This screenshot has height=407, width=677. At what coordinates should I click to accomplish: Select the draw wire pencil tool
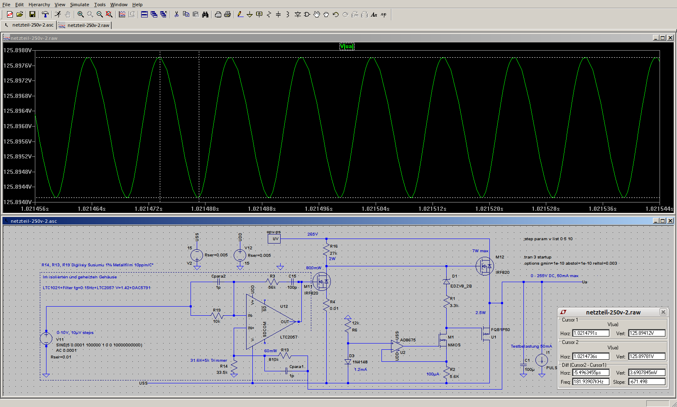tap(240, 15)
